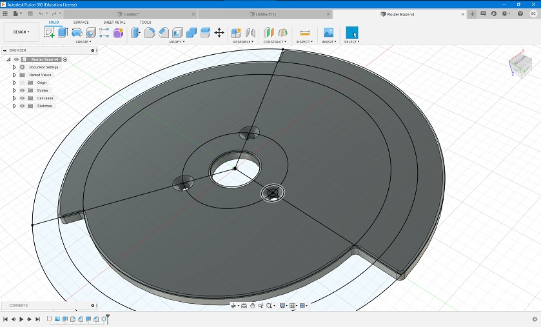Open the SHEET METAL tab
The height and width of the screenshot is (327, 541).
114,22
